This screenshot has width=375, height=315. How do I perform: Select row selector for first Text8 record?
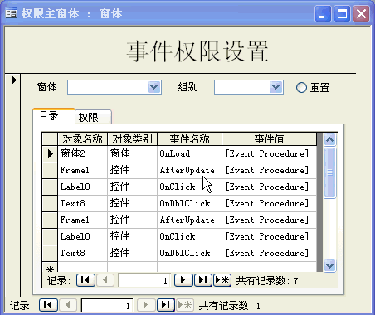(x=50, y=203)
